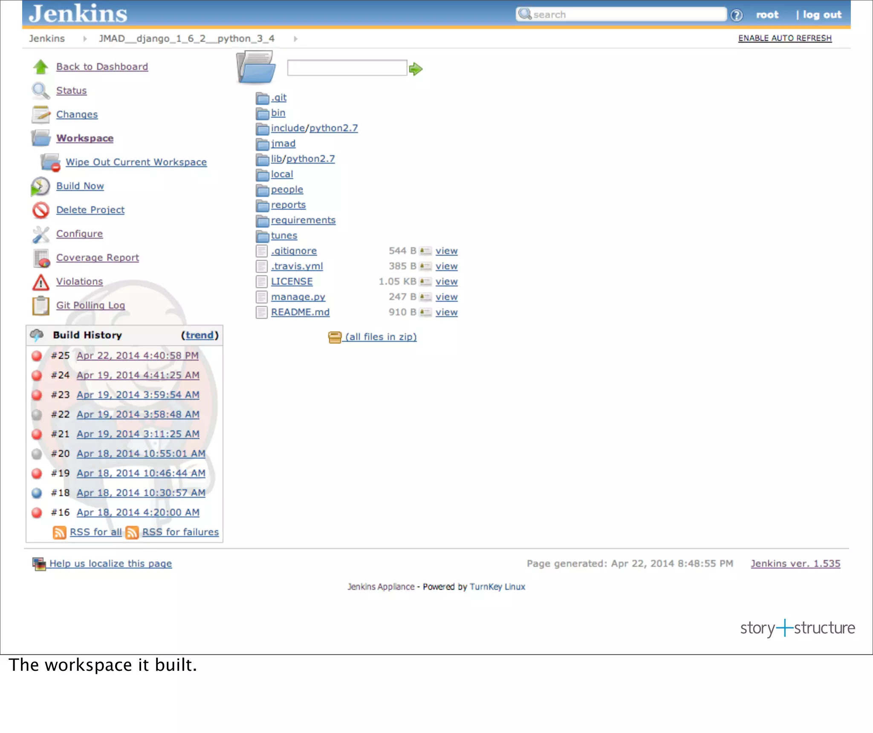The image size is (873, 733).
Task: Open the requirements folder link
Action: pos(303,220)
